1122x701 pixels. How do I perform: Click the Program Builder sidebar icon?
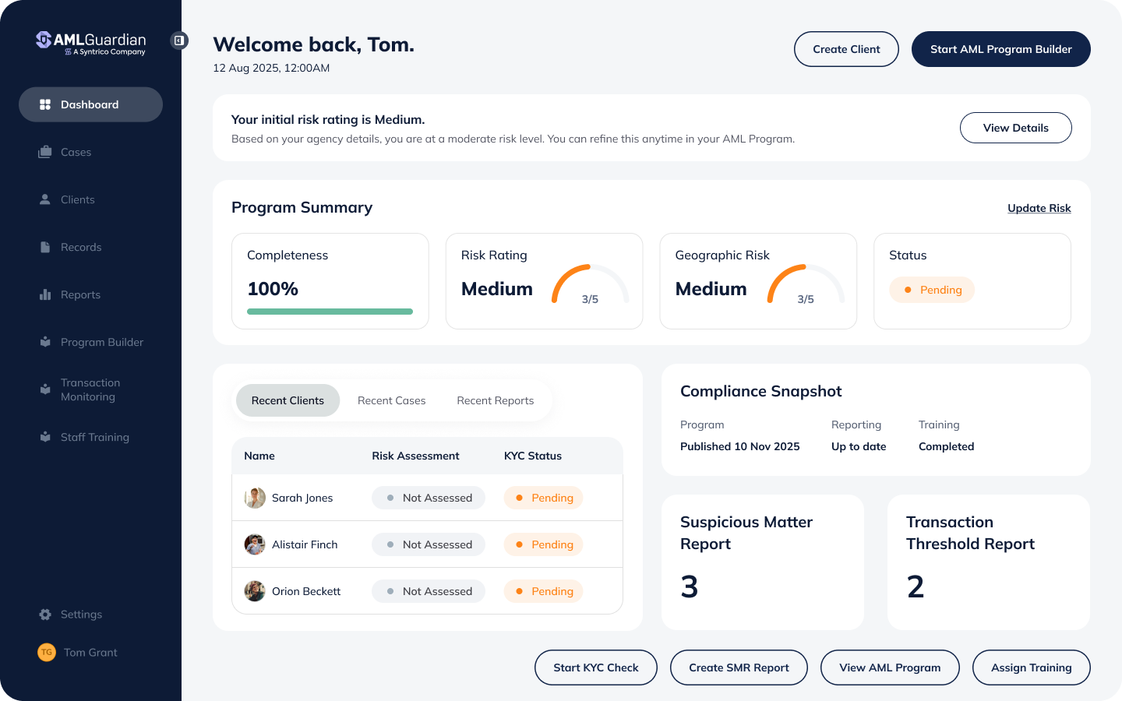click(45, 342)
